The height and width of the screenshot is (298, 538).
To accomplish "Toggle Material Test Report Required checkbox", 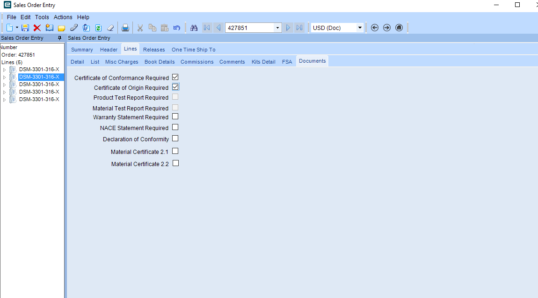I will coord(175,108).
